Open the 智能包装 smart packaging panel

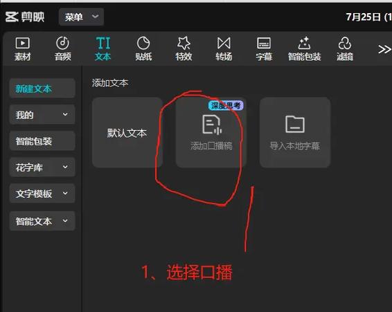coord(305,49)
